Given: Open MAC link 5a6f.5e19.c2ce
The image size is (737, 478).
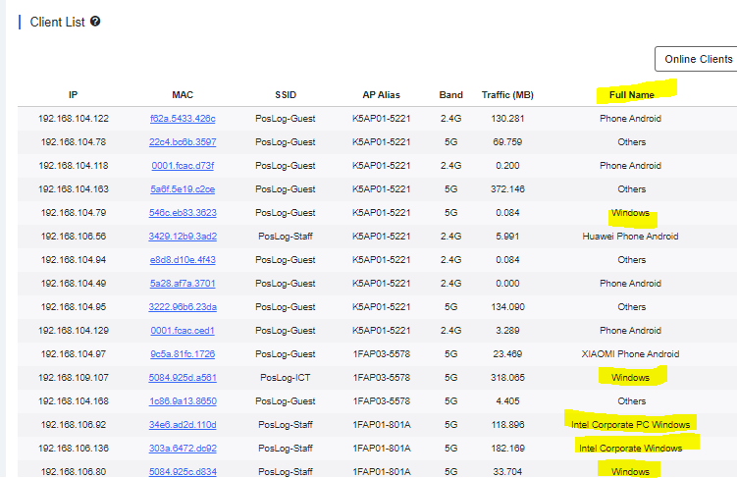Looking at the screenshot, I should point(183,189).
